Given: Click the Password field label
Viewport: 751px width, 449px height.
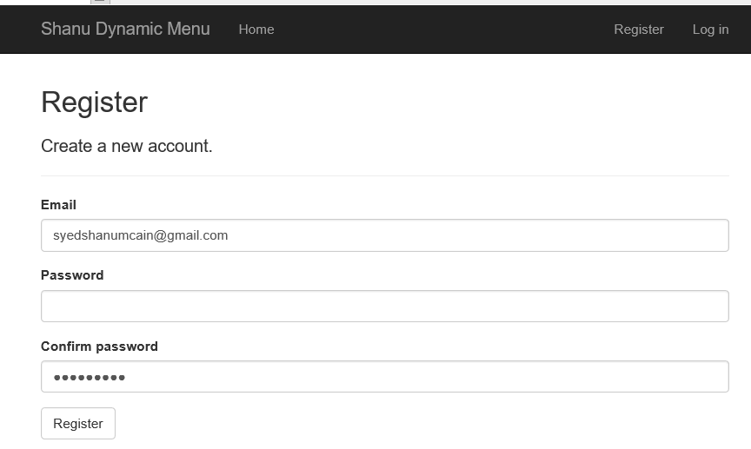Looking at the screenshot, I should pos(72,275).
